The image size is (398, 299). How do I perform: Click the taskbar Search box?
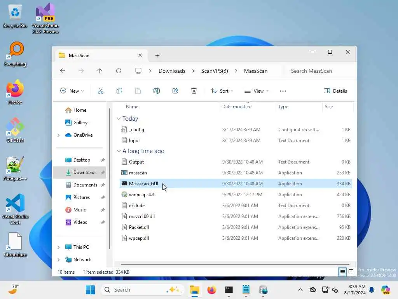click(142, 290)
